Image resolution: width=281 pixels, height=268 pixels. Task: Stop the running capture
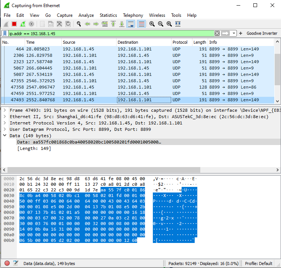14,24
